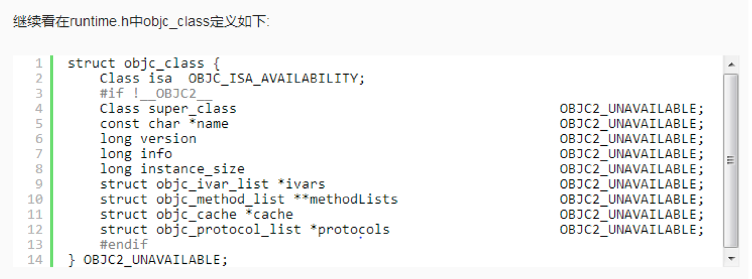Click the heading text mentioning runtime.h

[140, 23]
